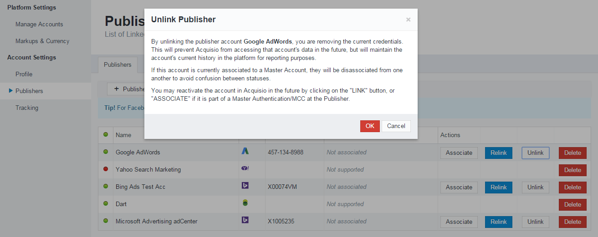The image size is (598, 237).
Task: Select Publishers in the sidebar
Action: click(x=29, y=91)
